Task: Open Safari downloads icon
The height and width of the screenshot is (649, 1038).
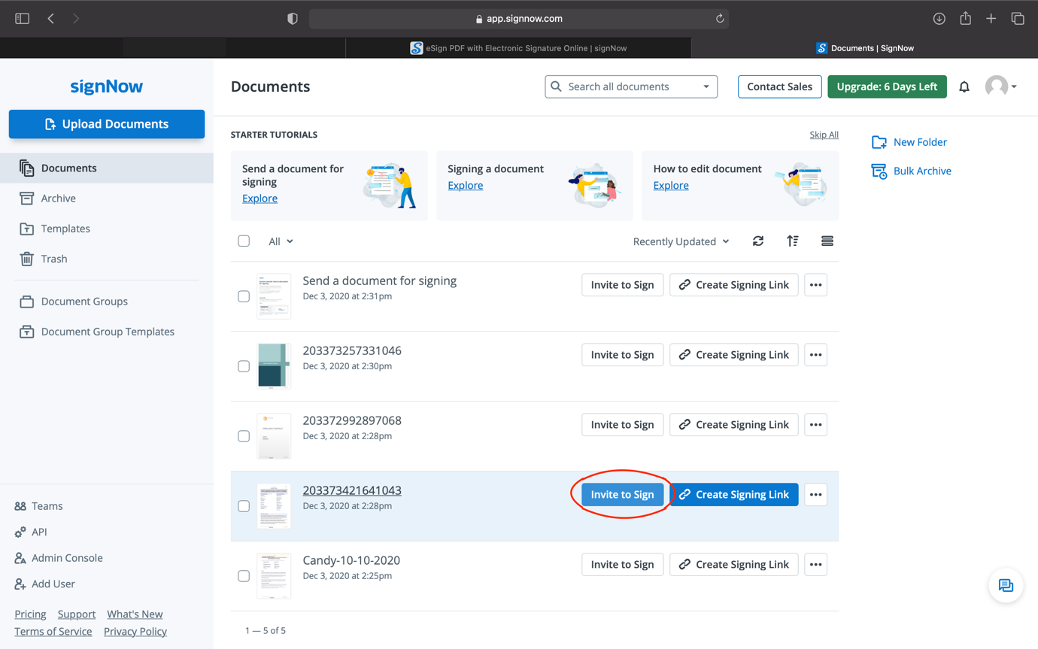Action: (x=939, y=19)
